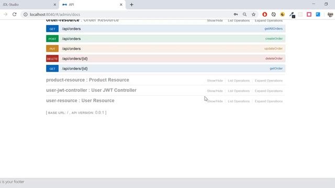This screenshot has width=335, height=188.
Task: Click the pink square extension icon
Action: [x=309, y=15]
